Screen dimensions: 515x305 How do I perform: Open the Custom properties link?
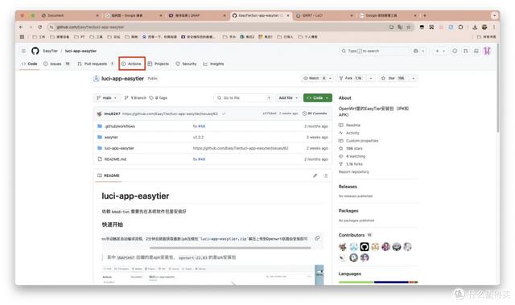(359, 141)
